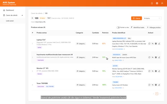Click the Client Demo SRL client name
The width and height of the screenshot is (167, 104).
[40, 22]
